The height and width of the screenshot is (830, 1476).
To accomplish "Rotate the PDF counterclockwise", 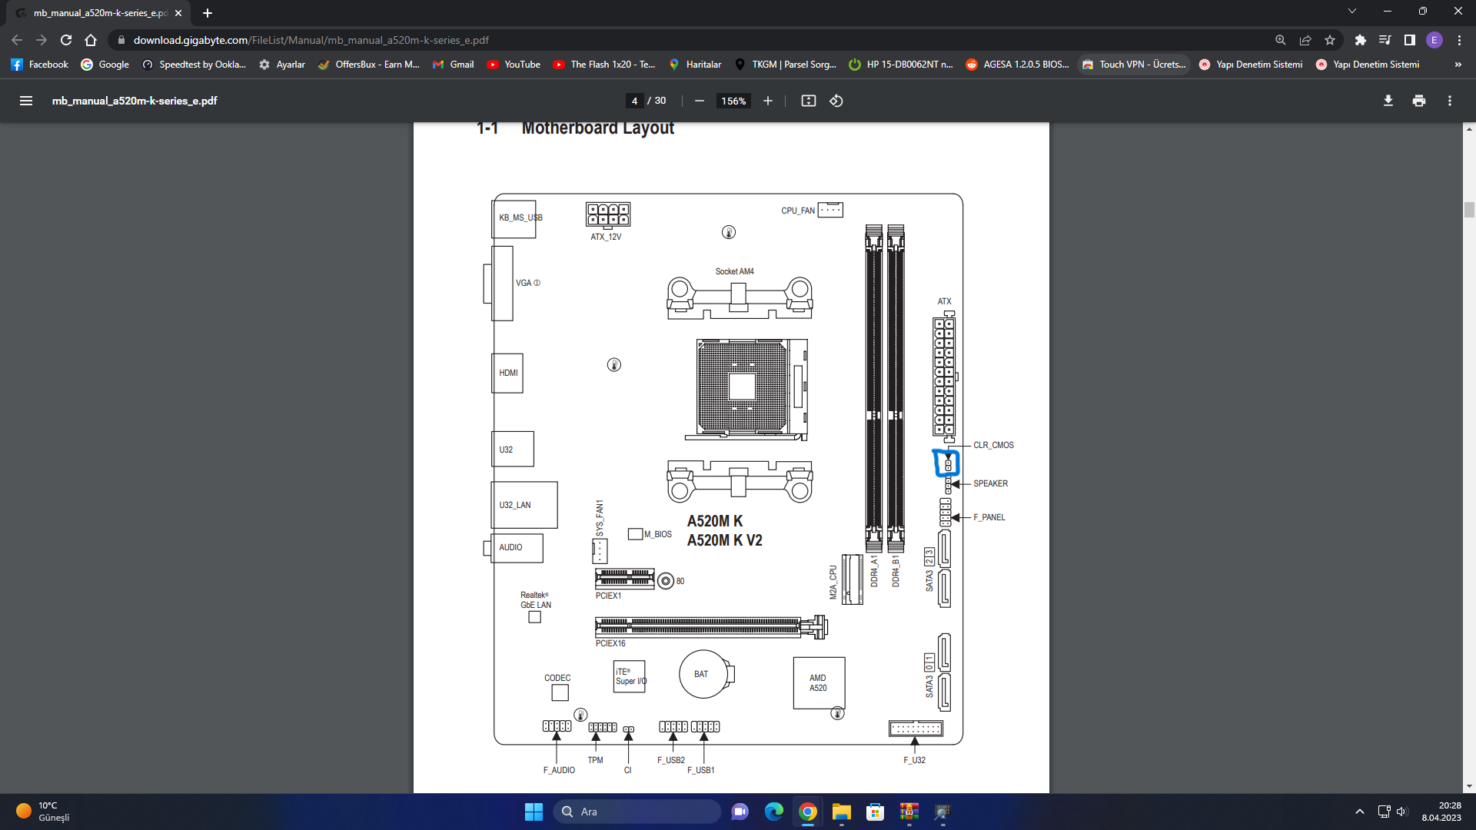I will (836, 101).
